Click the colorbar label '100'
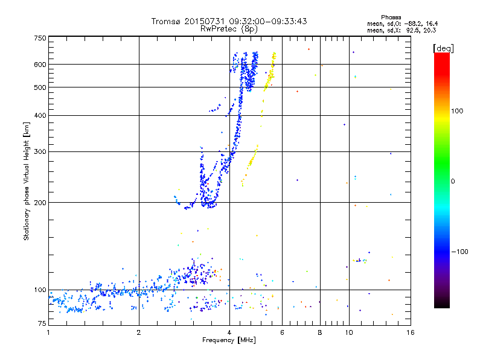The height and width of the screenshot is (362, 483). (x=457, y=111)
